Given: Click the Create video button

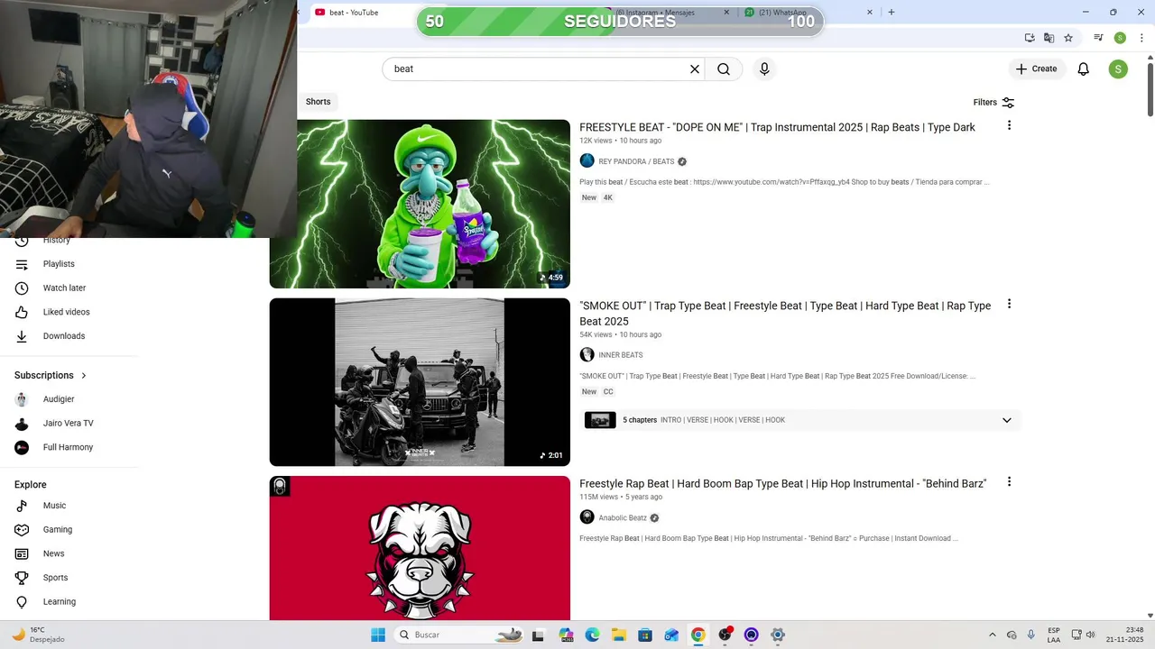Looking at the screenshot, I should [1037, 69].
